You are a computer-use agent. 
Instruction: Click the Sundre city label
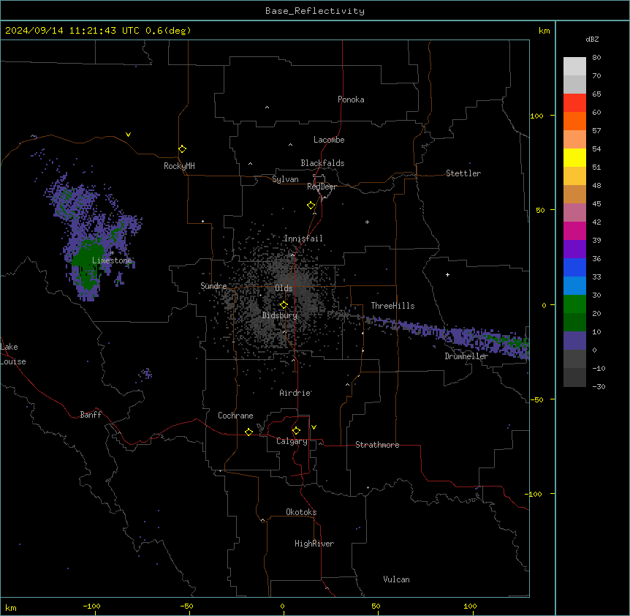[213, 286]
